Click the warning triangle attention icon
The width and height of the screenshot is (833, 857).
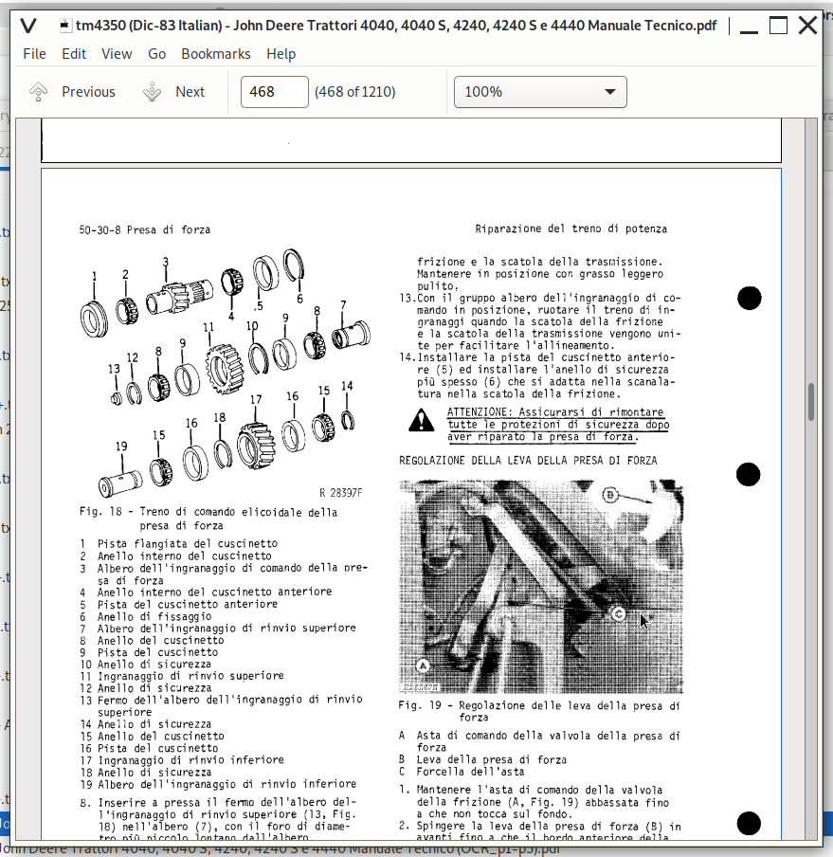point(421,421)
